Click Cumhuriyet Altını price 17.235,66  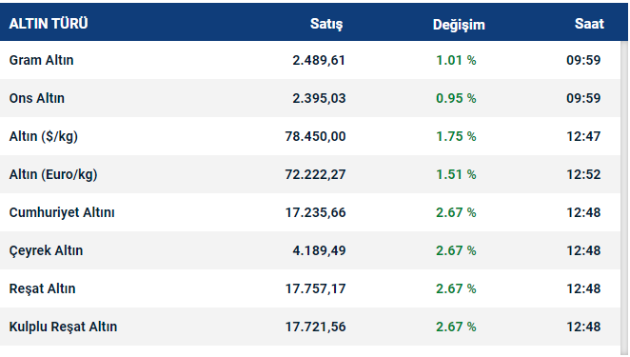pyautogui.click(x=315, y=212)
